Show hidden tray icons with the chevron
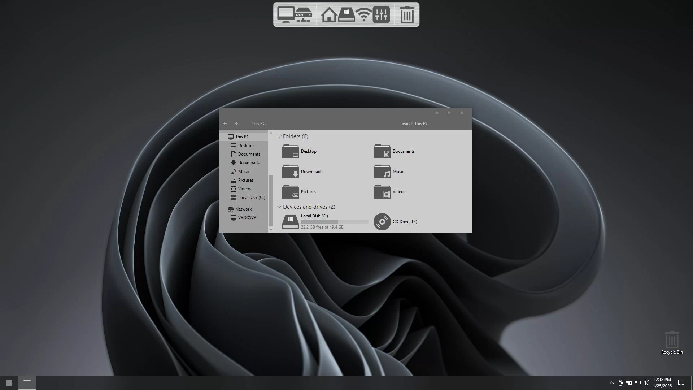693x390 pixels. (x=611, y=383)
